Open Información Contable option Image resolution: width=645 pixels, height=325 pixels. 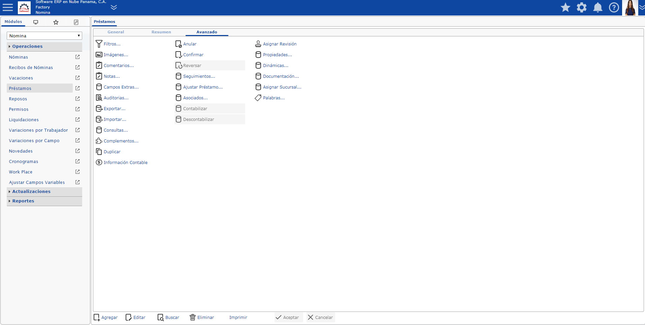[x=122, y=162]
